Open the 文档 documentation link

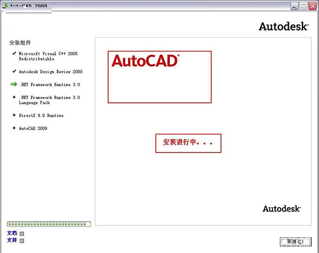pyautogui.click(x=12, y=233)
